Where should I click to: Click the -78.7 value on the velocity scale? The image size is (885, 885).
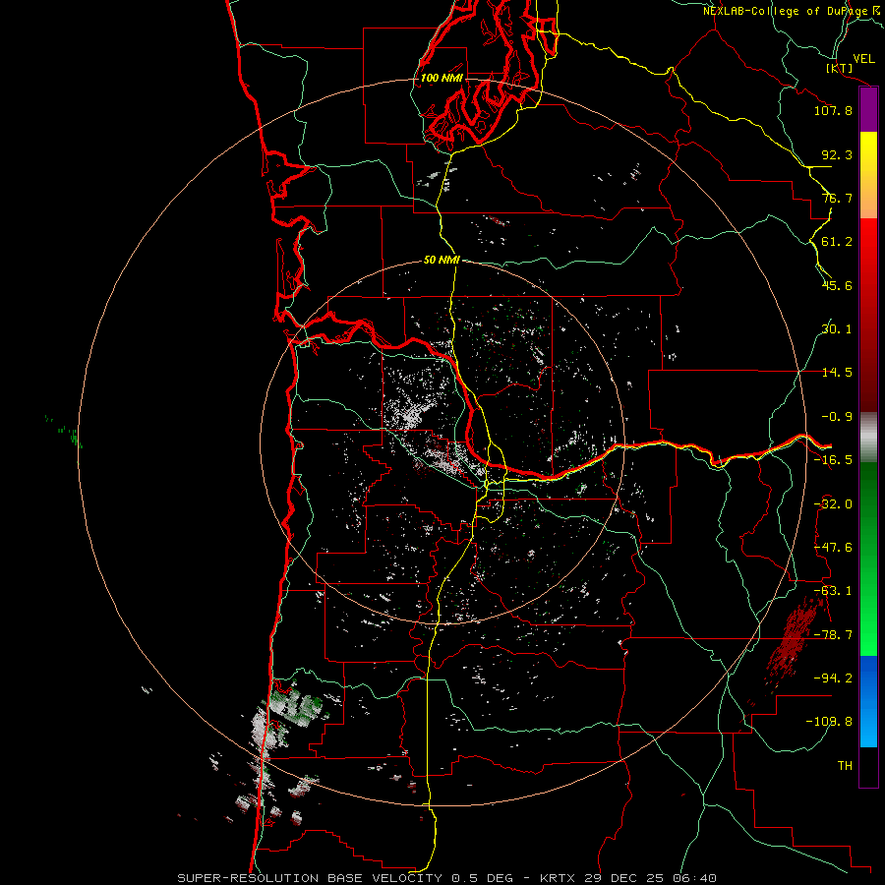[833, 635]
